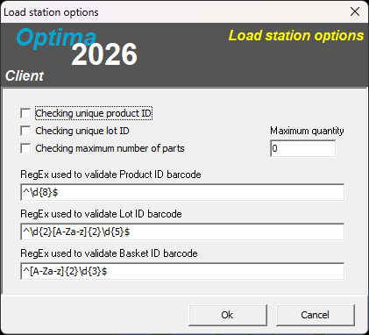Enable the Checking unique product ID checkbox
369x335 pixels.
25,113
